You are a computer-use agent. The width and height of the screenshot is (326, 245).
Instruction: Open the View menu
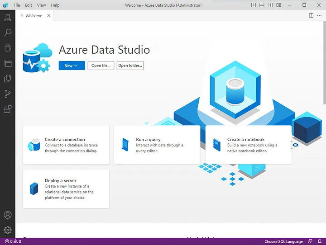41,5
